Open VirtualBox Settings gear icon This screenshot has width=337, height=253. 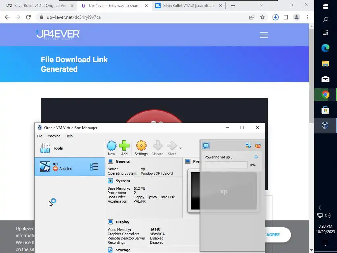pyautogui.click(x=141, y=148)
